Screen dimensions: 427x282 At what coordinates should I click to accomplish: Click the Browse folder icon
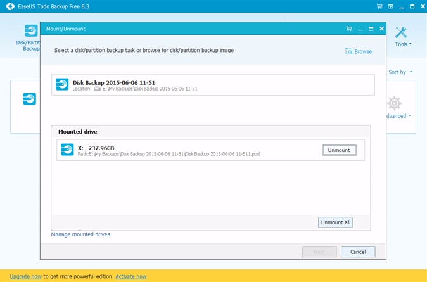pos(349,51)
